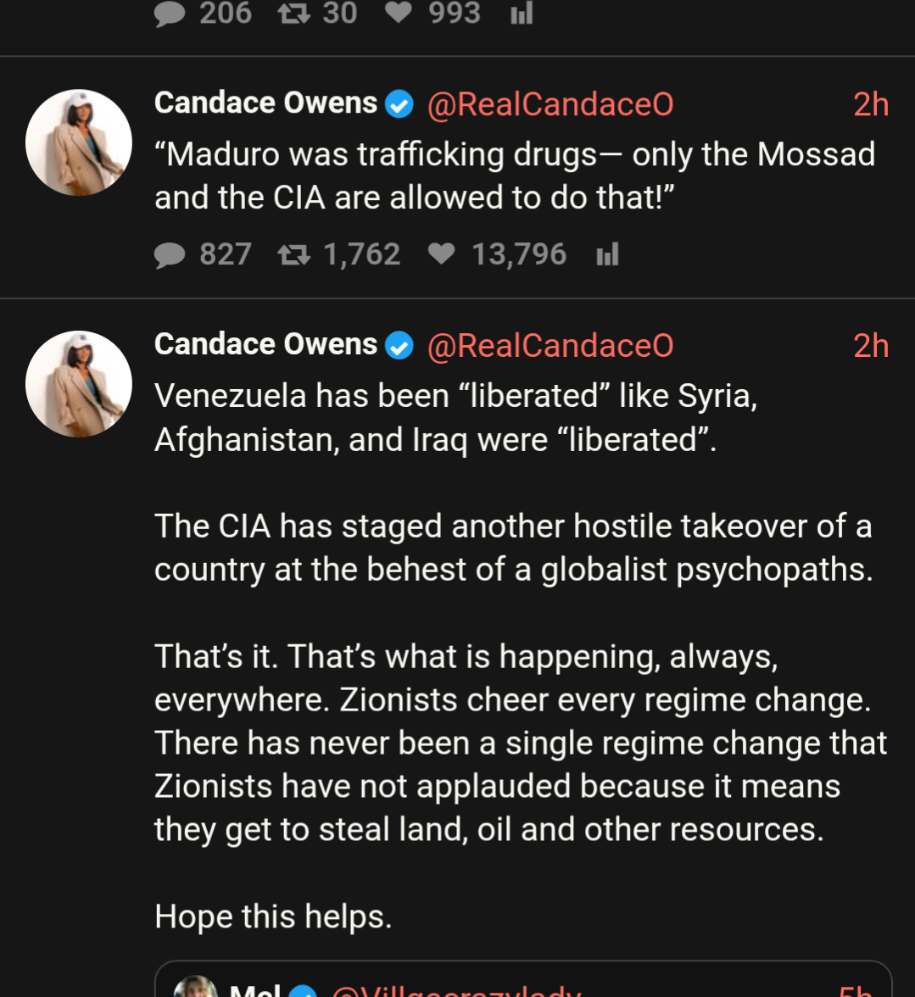Click profile avatar on Maduro tweet

[x=79, y=142]
